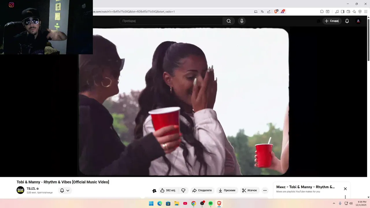The width and height of the screenshot is (370, 208).
Task: Click the video player to pause
Action: coord(184,102)
